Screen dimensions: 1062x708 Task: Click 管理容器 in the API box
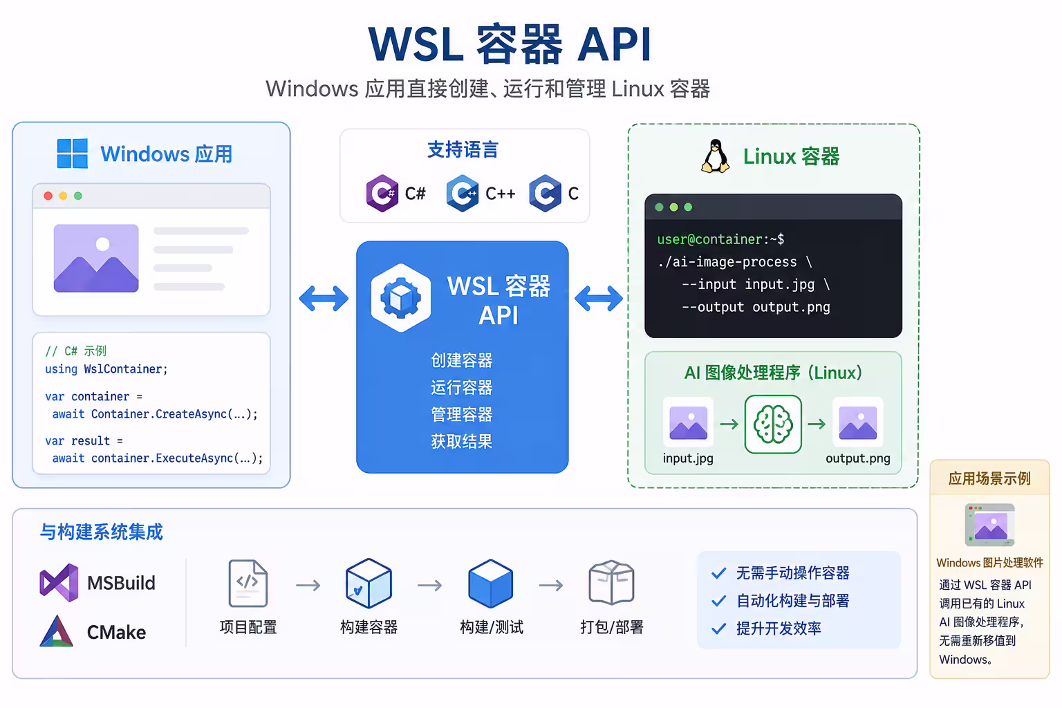click(462, 414)
